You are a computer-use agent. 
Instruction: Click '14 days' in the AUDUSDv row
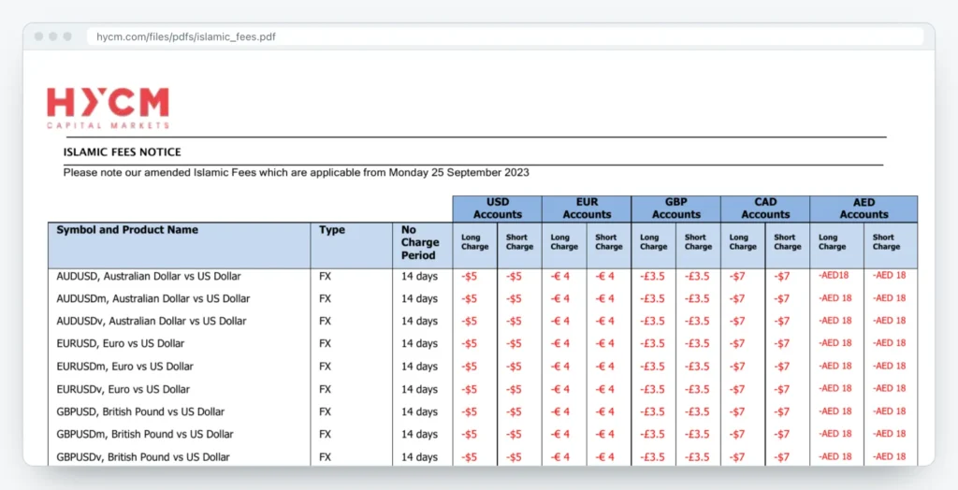tap(419, 322)
